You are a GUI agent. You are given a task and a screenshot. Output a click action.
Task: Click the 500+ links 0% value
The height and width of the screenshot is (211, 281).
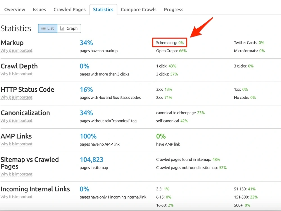point(248,205)
